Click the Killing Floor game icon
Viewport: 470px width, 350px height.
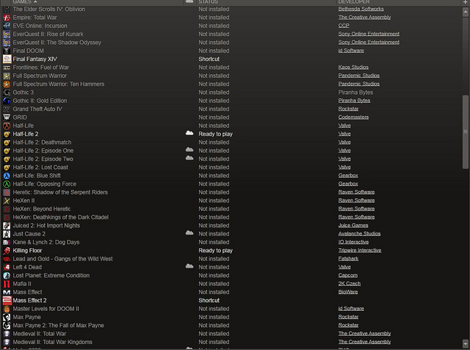point(7,251)
